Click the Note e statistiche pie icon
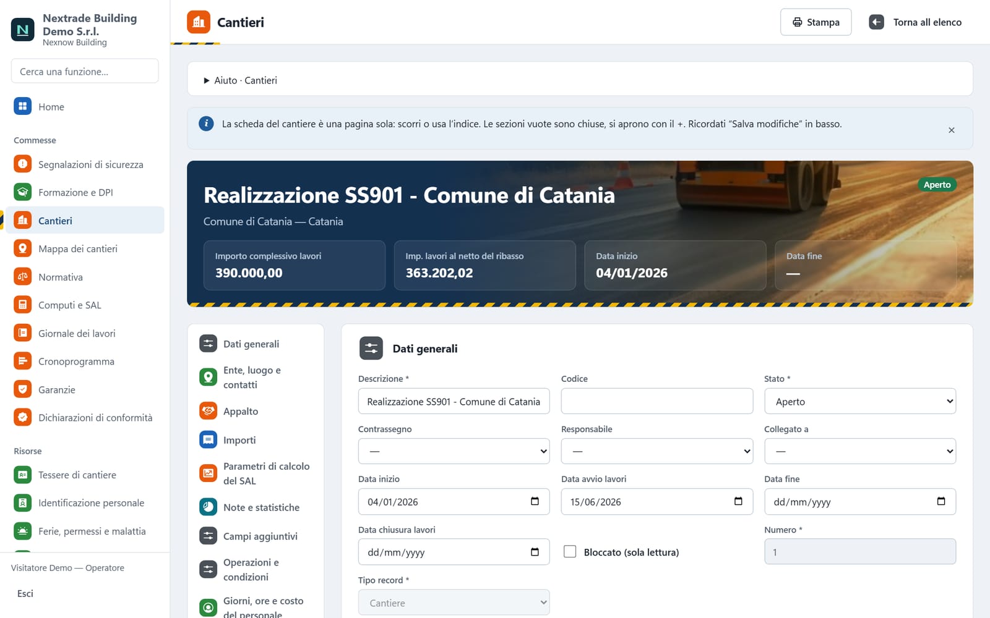The width and height of the screenshot is (990, 618). pos(209,507)
